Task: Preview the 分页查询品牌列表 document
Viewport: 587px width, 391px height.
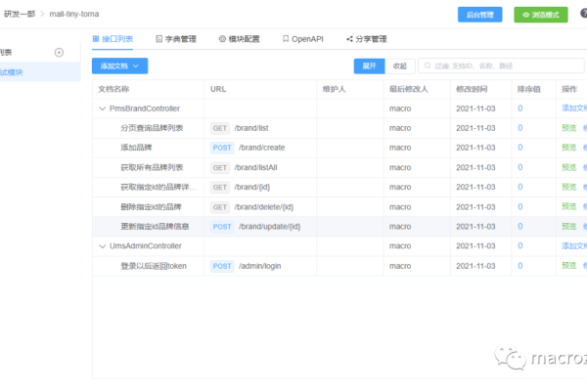Action: (569, 128)
